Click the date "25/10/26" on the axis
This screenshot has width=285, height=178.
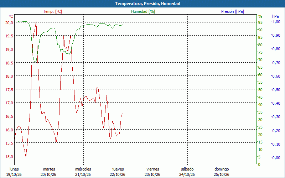pos(221,174)
